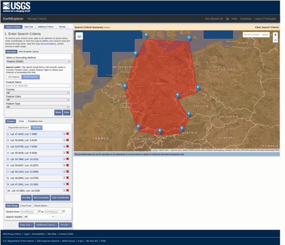The image size is (285, 245).
Task: Click Clear Search Criteria link
Action: click(266, 27)
